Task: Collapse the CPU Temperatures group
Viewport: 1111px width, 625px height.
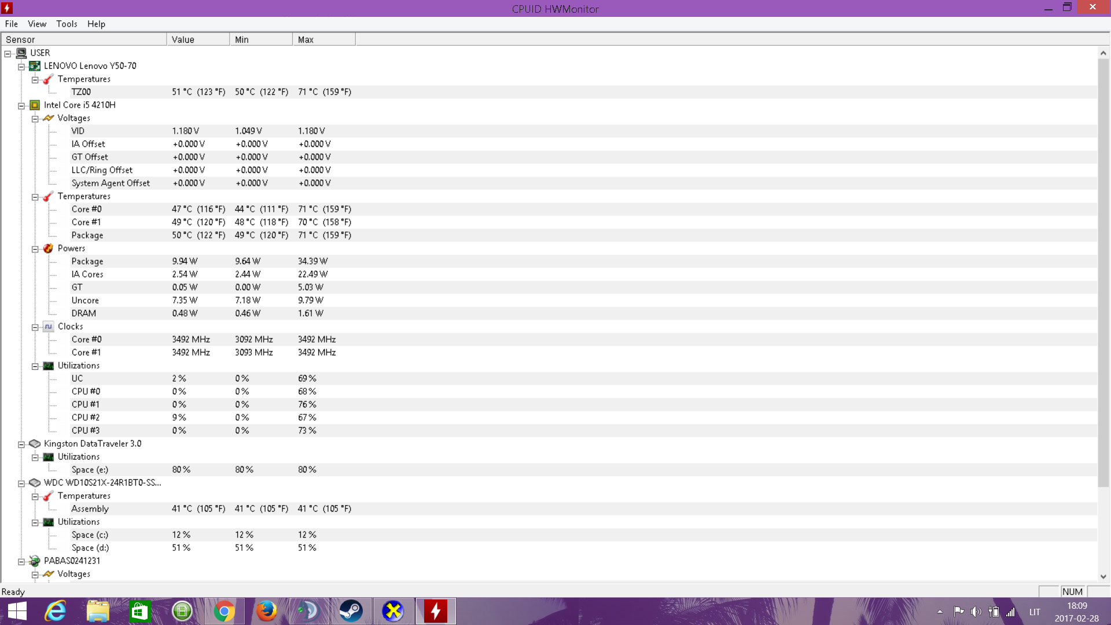Action: pos(35,197)
